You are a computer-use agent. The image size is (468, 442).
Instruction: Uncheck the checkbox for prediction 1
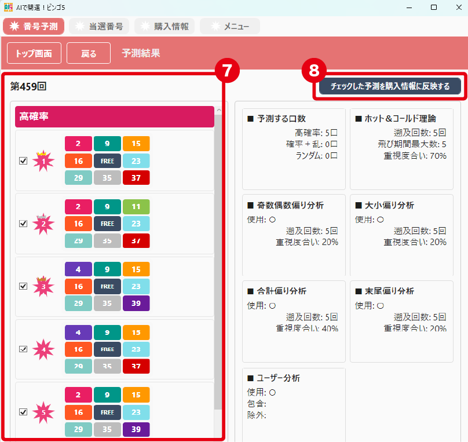[x=23, y=161]
